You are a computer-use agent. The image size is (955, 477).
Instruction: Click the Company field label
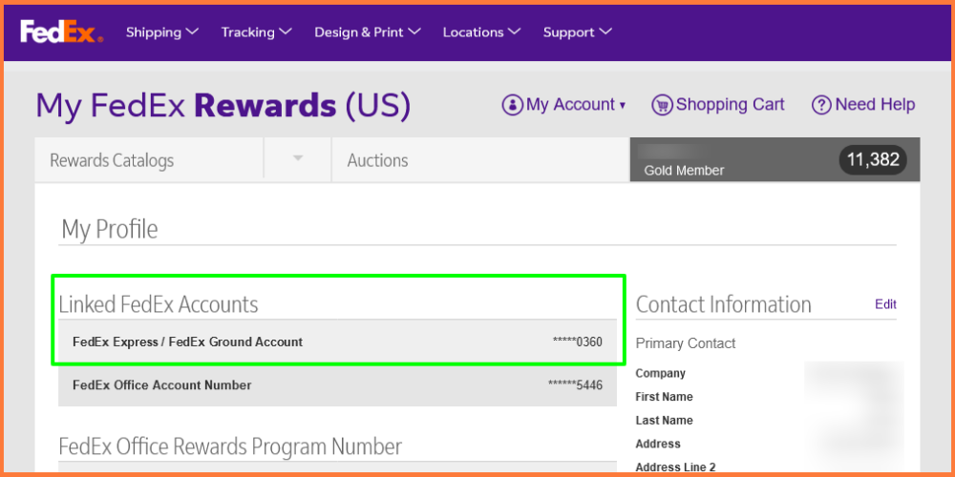pos(660,373)
